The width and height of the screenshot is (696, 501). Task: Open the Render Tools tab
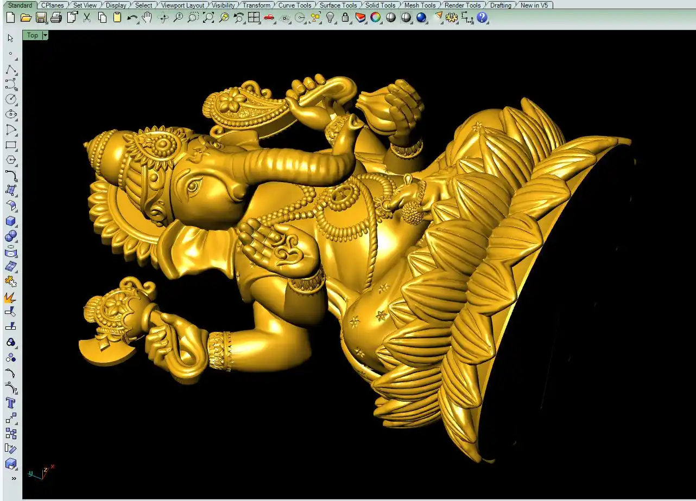coord(463,5)
